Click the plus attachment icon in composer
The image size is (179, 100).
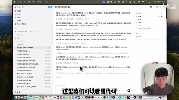point(58,91)
